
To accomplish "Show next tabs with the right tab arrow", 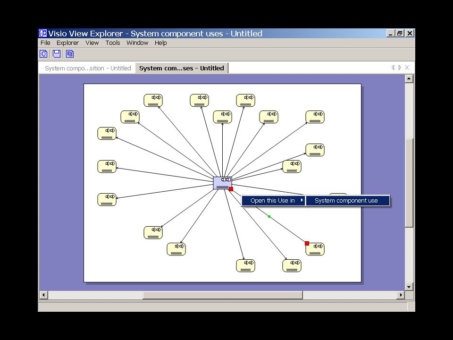I will point(400,68).
